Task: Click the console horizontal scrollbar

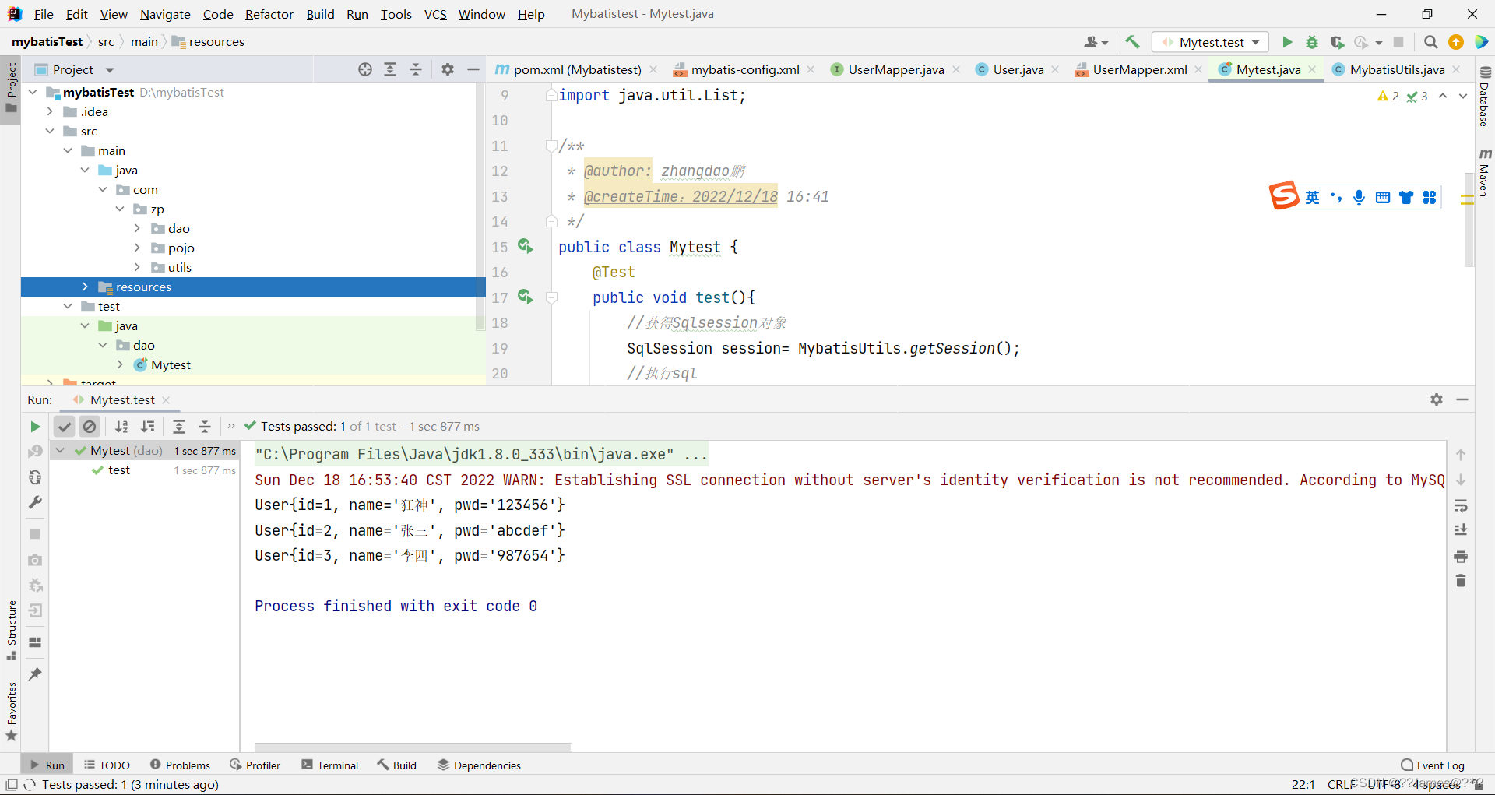Action: coord(413,747)
